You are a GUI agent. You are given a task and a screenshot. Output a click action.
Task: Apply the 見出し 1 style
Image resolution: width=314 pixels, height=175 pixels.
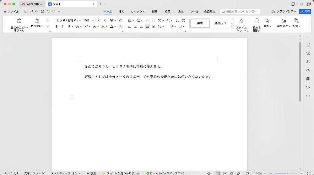coord(220,23)
